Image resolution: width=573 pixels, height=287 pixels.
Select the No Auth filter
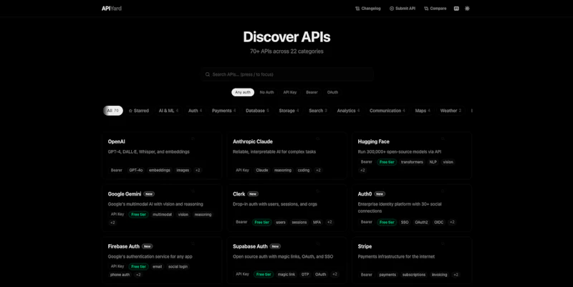click(266, 92)
